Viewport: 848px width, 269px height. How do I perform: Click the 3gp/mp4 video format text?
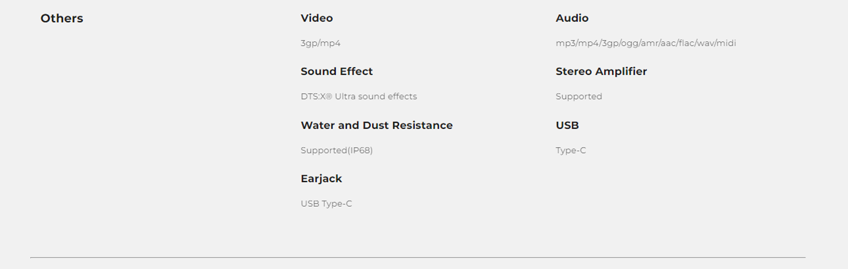tap(321, 44)
